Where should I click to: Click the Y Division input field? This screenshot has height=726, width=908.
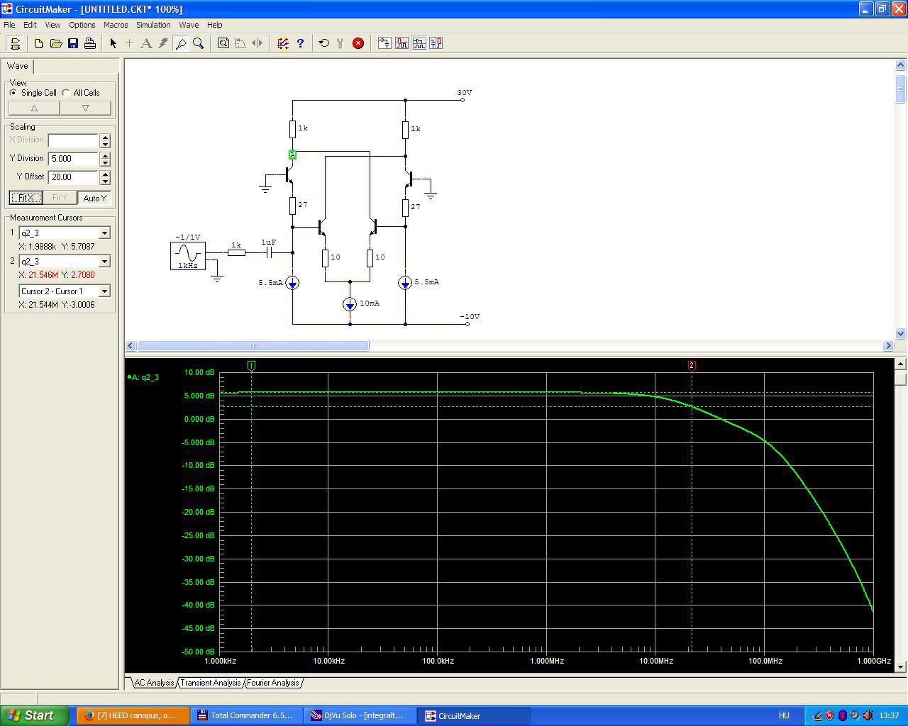pyautogui.click(x=73, y=159)
